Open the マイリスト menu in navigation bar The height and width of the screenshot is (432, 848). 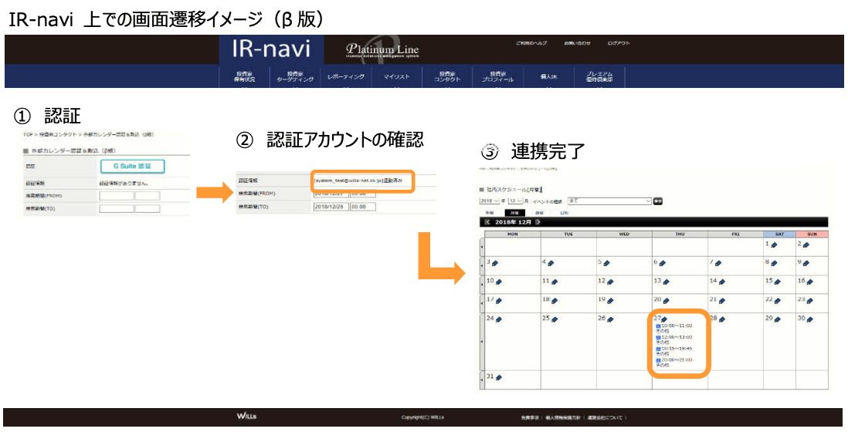pyautogui.click(x=396, y=77)
